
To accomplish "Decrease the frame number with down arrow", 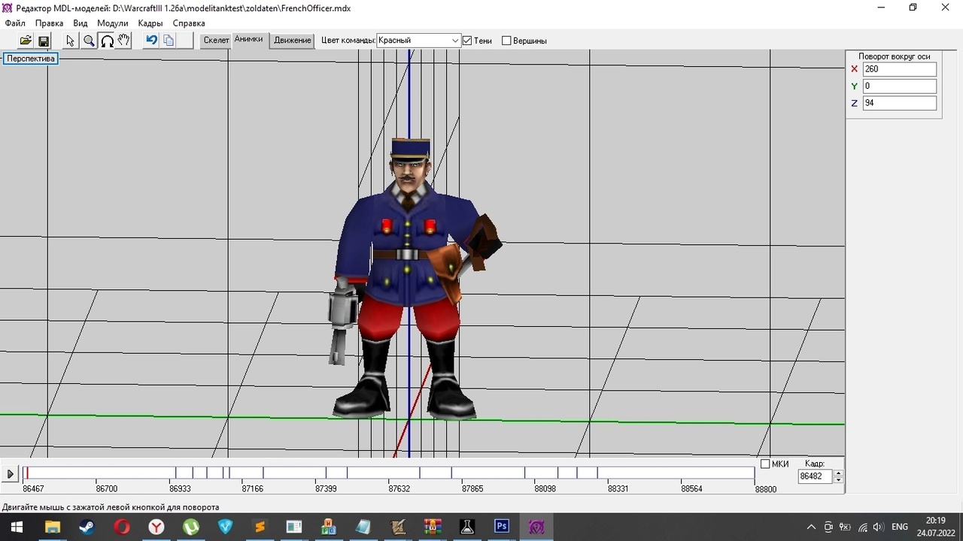I will (839, 480).
